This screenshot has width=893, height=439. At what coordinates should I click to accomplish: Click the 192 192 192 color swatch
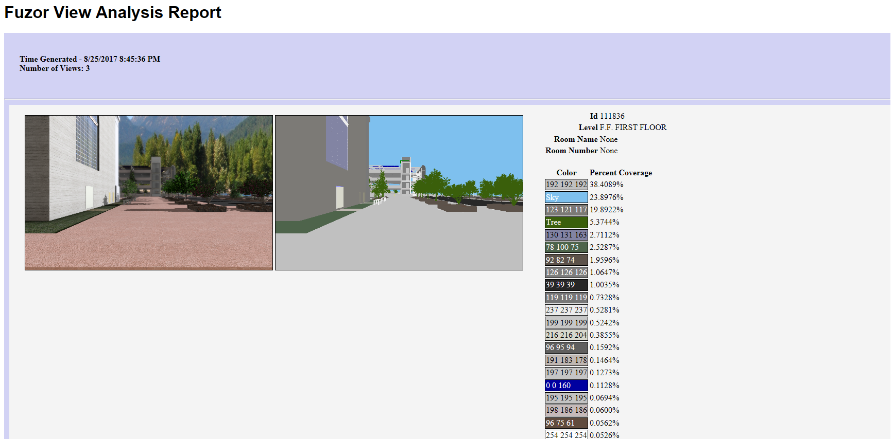pyautogui.click(x=566, y=185)
